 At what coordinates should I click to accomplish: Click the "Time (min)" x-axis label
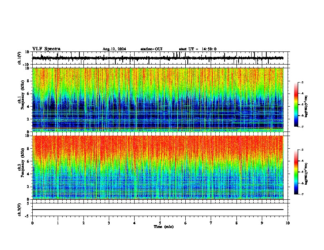tap(164, 227)
